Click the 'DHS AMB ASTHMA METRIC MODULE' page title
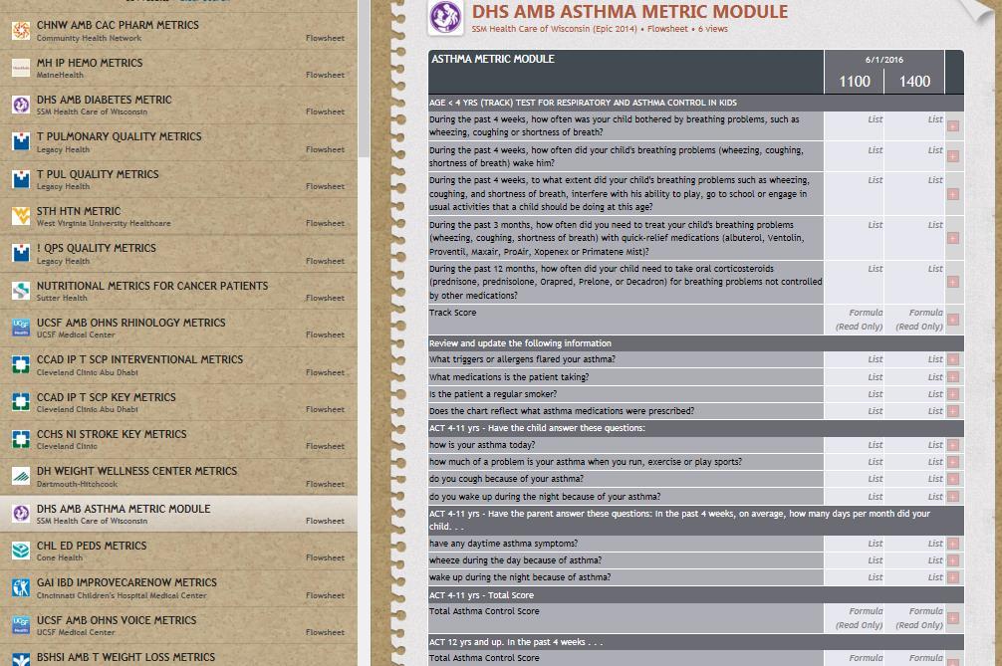This screenshot has height=666, width=1002. (x=629, y=12)
